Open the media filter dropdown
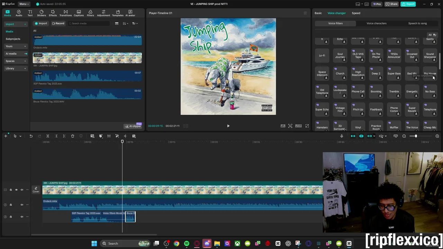Viewport: 443px width, 249px height. tap(135, 24)
